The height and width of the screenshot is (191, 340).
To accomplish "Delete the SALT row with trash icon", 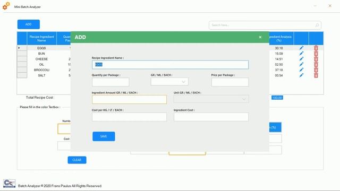I will tap(316, 75).
